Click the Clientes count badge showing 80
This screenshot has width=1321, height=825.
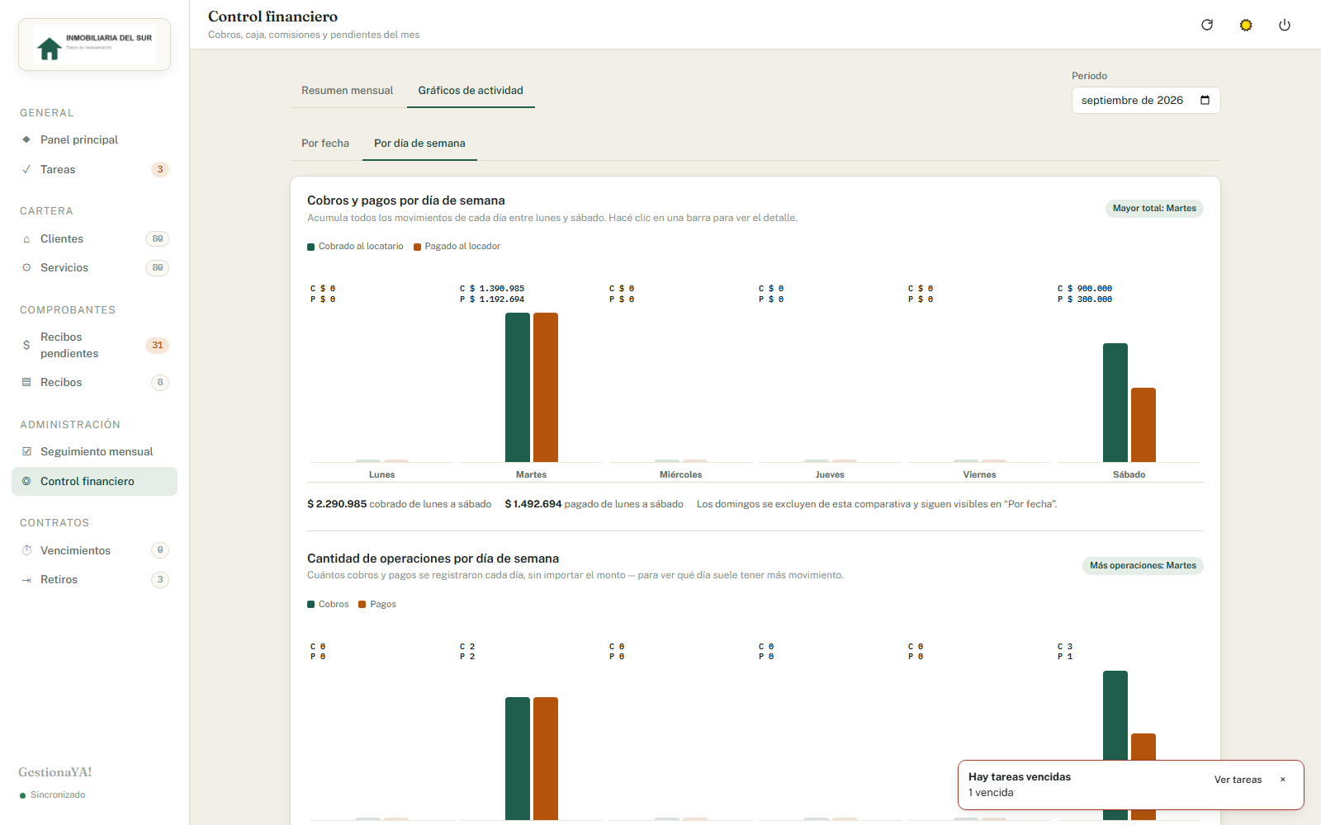(157, 238)
